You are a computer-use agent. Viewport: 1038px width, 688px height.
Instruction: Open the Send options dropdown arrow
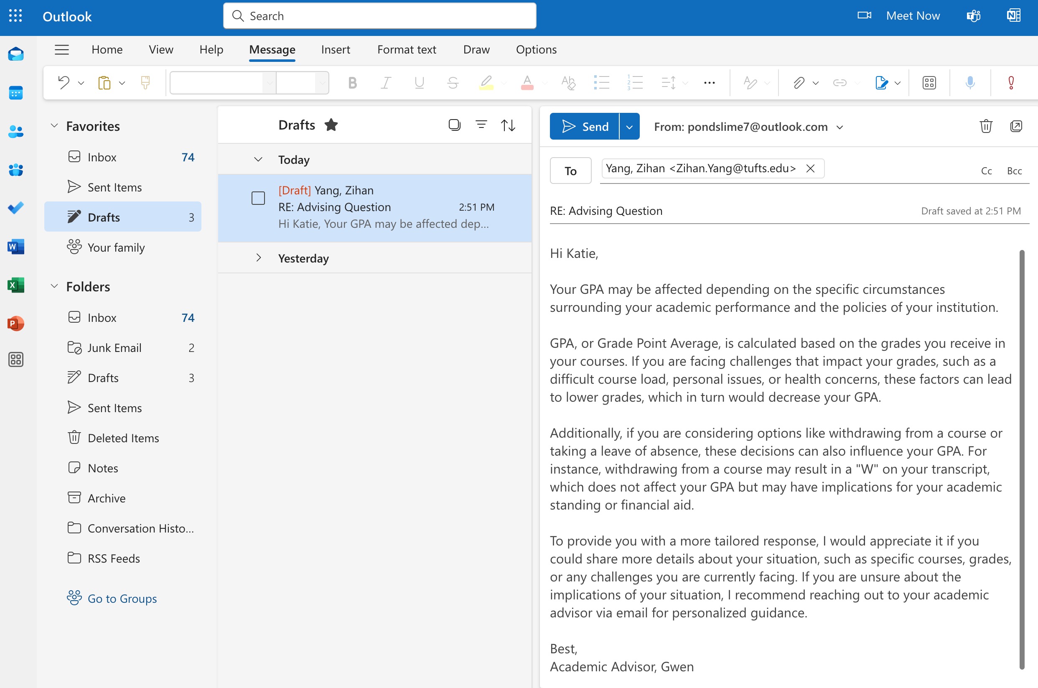629,127
